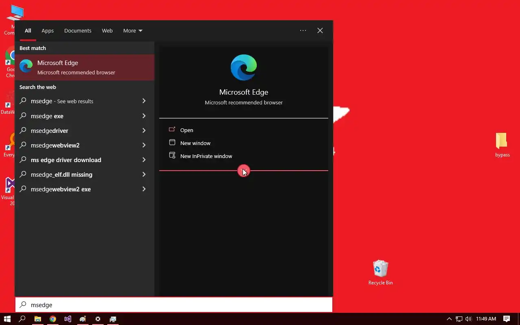Open the Action Center notifications icon
Screen dimensions: 520x325
[507, 319]
